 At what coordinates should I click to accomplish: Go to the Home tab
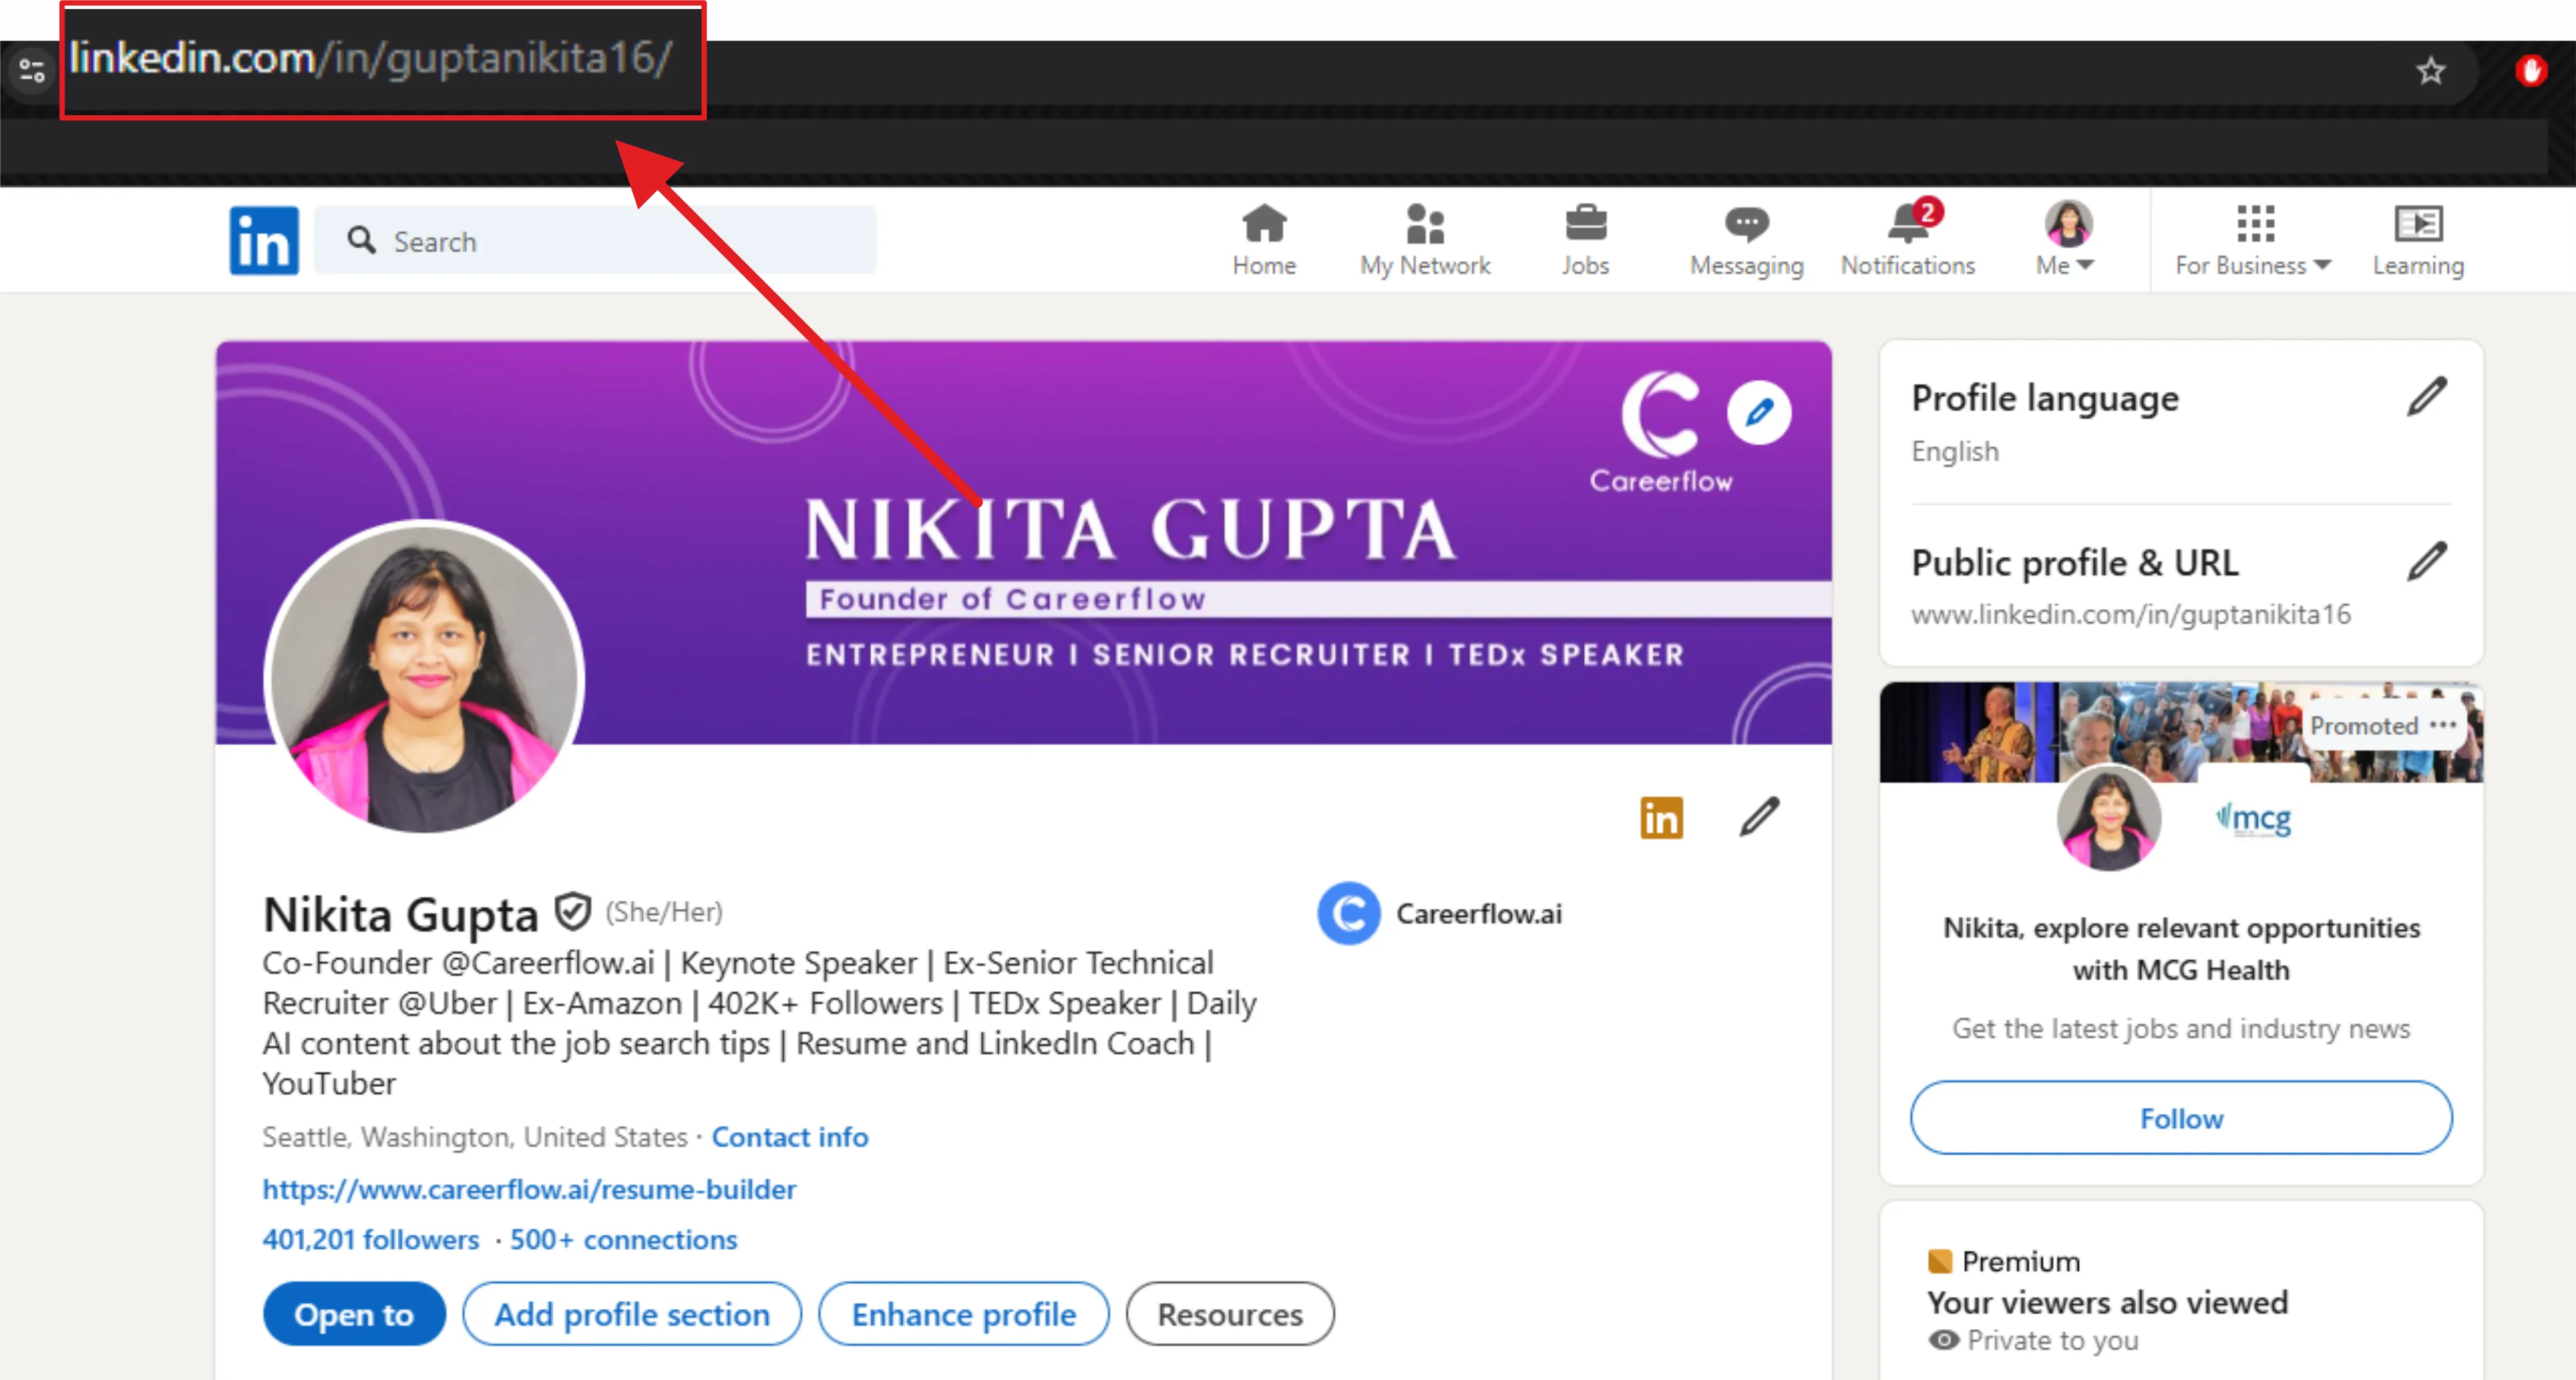(1264, 240)
